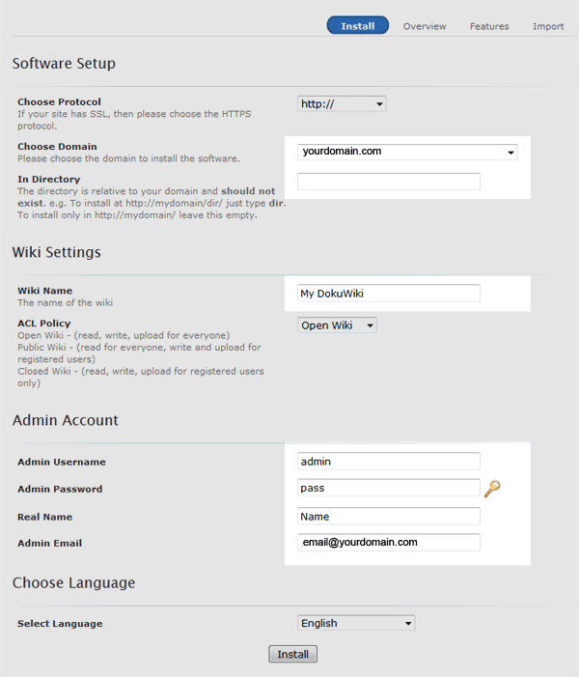Go to the Features tab
579x677 pixels.
pos(489,26)
